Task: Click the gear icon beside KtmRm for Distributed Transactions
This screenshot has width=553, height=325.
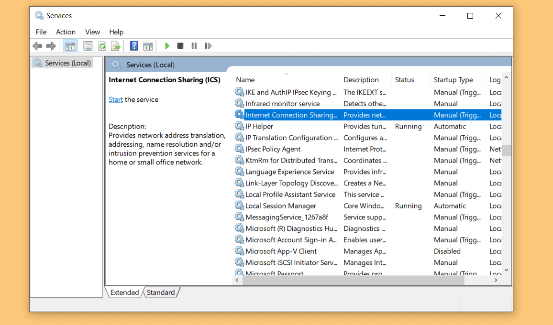Action: click(239, 160)
